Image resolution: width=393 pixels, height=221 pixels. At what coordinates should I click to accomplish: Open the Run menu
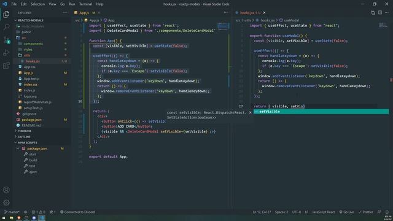point(72,4)
